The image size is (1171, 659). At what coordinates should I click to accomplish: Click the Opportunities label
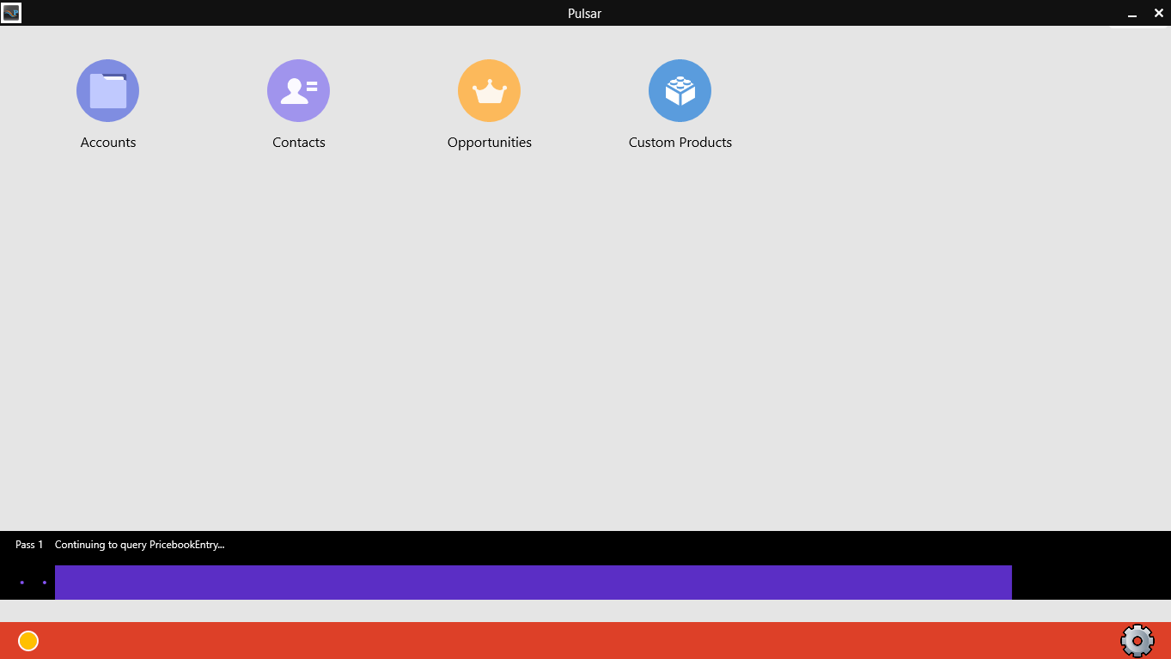click(490, 143)
